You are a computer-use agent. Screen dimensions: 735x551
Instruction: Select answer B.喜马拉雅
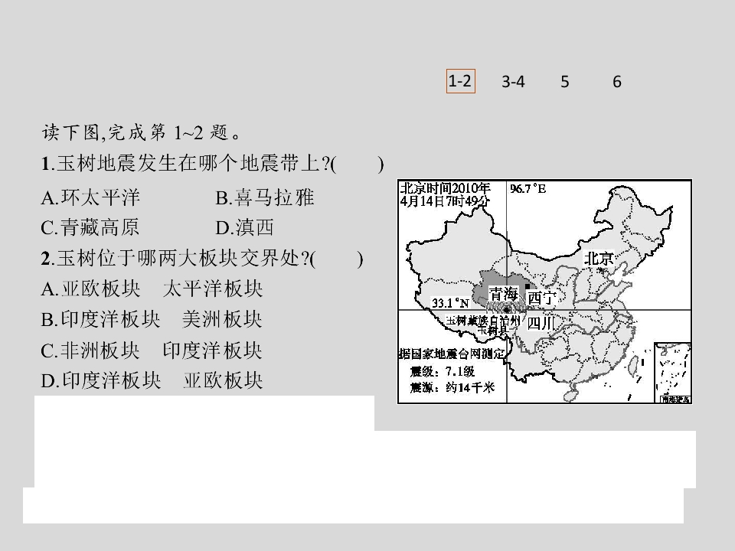tap(265, 197)
